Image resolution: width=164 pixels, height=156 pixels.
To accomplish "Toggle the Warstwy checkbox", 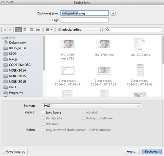I will (x=44, y=124).
